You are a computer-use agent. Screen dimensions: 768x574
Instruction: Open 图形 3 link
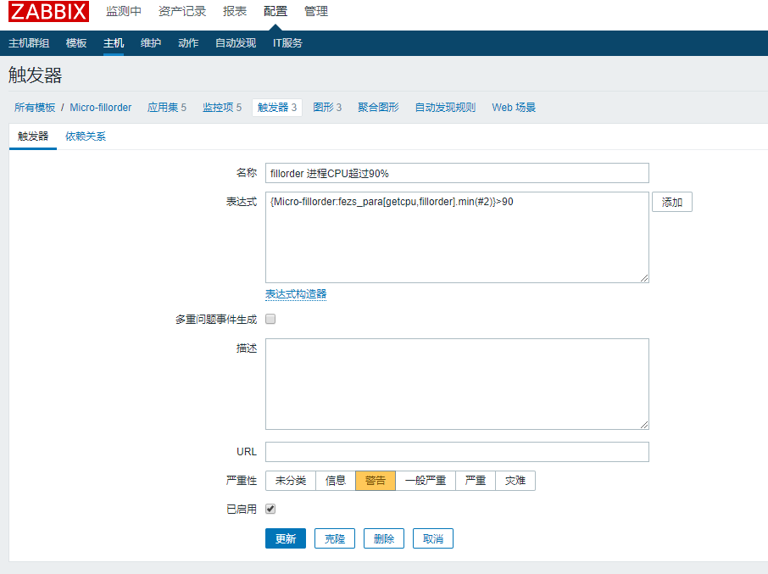coord(327,108)
